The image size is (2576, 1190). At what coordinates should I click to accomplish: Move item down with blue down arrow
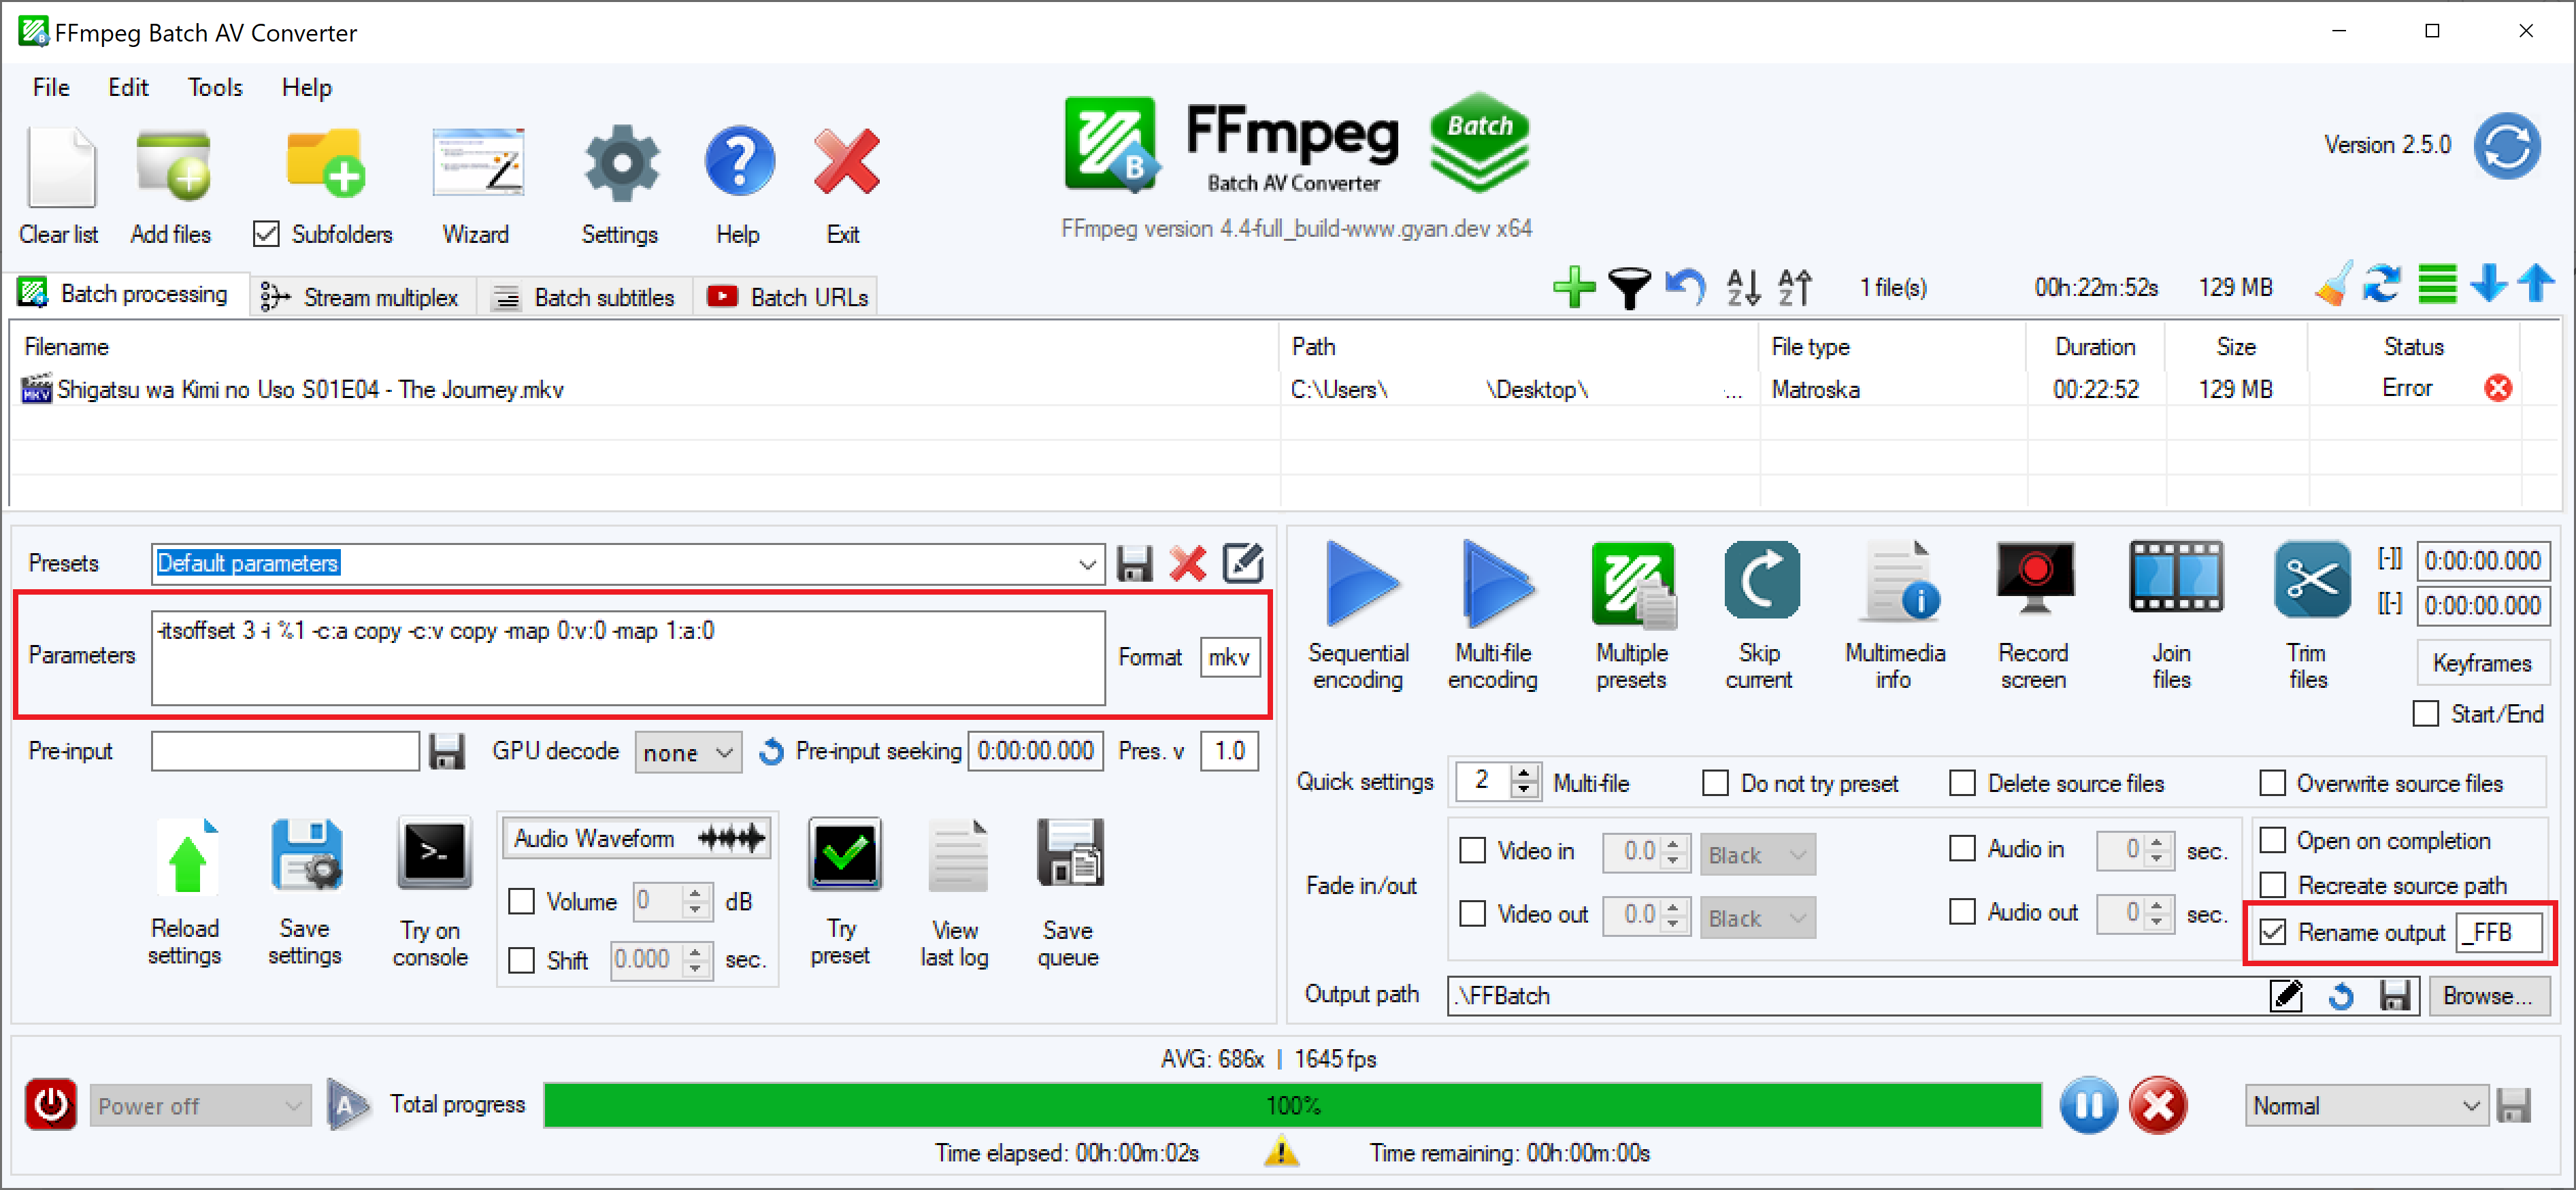tap(2488, 284)
